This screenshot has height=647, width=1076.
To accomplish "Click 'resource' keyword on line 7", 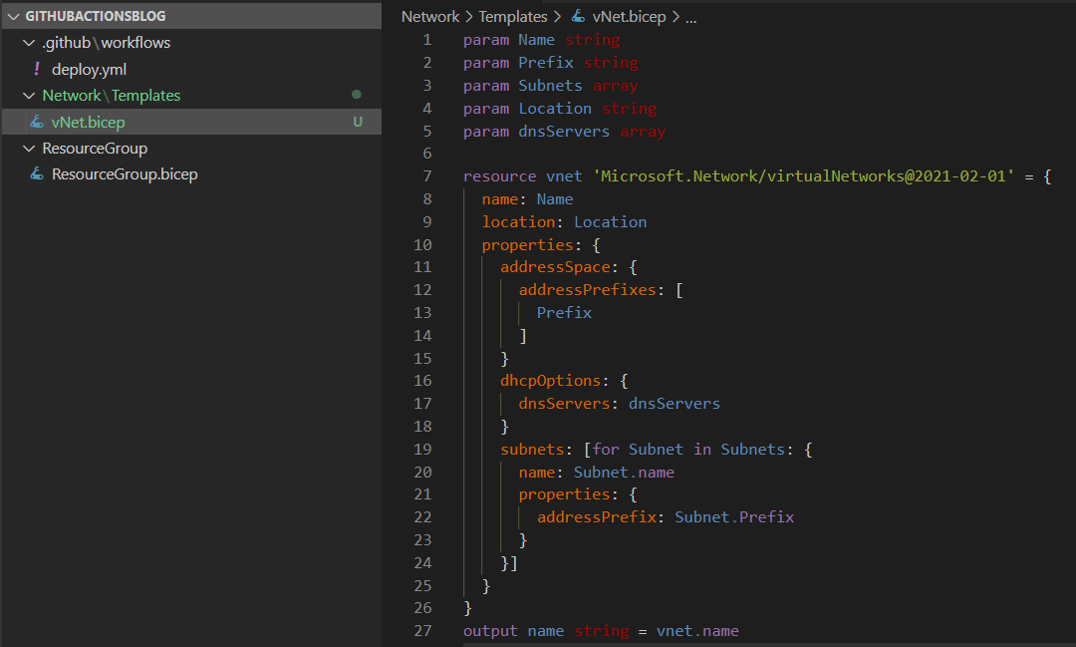I will pos(499,176).
